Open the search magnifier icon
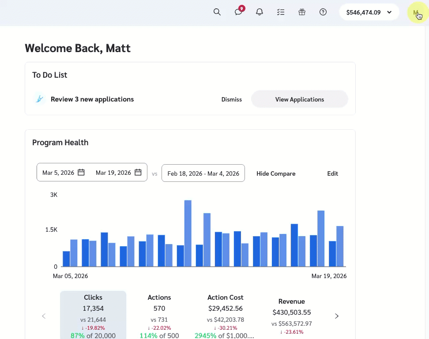Viewport: 429px width, 339px height. click(x=217, y=12)
